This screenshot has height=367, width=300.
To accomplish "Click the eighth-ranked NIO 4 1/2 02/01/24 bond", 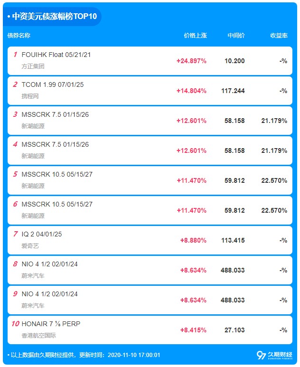I will 150,270.
